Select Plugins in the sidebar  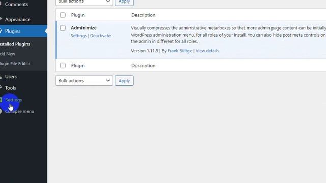[13, 31]
